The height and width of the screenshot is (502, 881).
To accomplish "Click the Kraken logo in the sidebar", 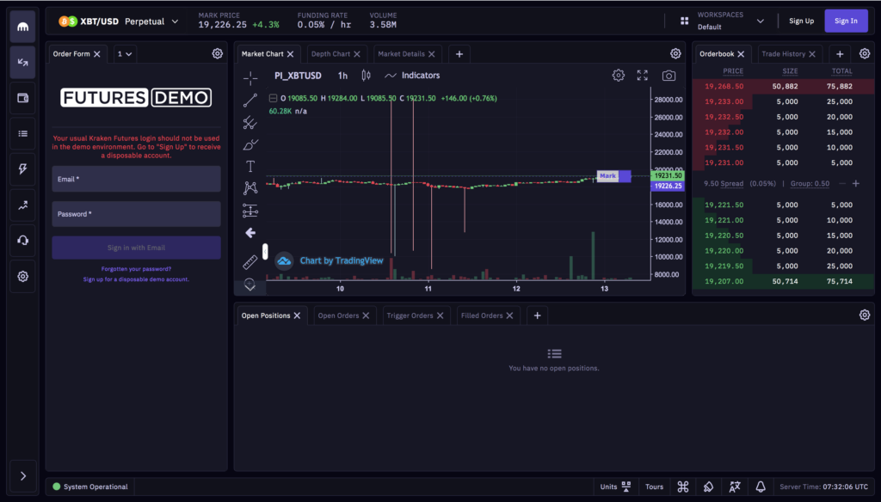I will [22, 27].
